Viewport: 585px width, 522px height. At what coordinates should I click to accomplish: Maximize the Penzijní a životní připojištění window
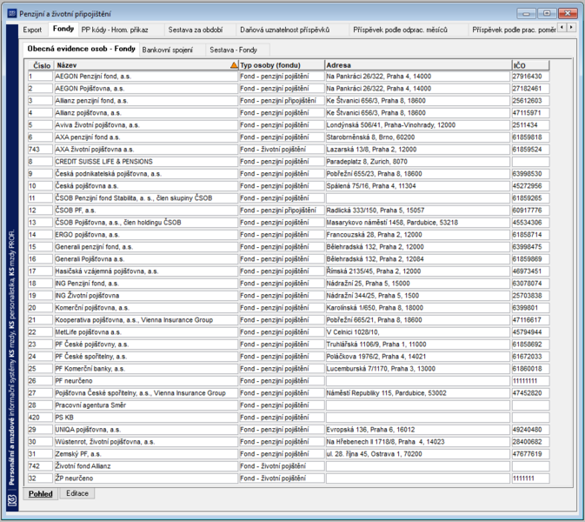[547, 14]
